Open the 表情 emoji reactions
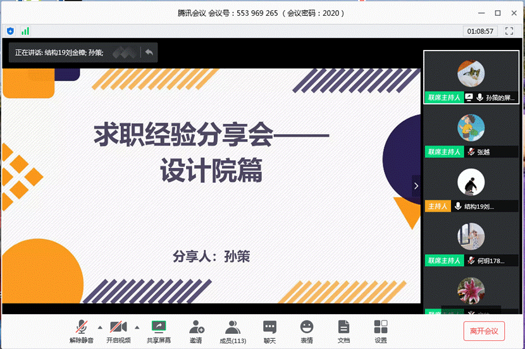 (x=307, y=331)
